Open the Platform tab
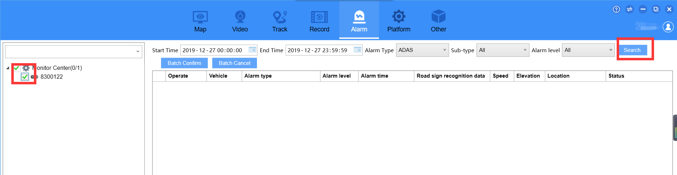 tap(399, 21)
